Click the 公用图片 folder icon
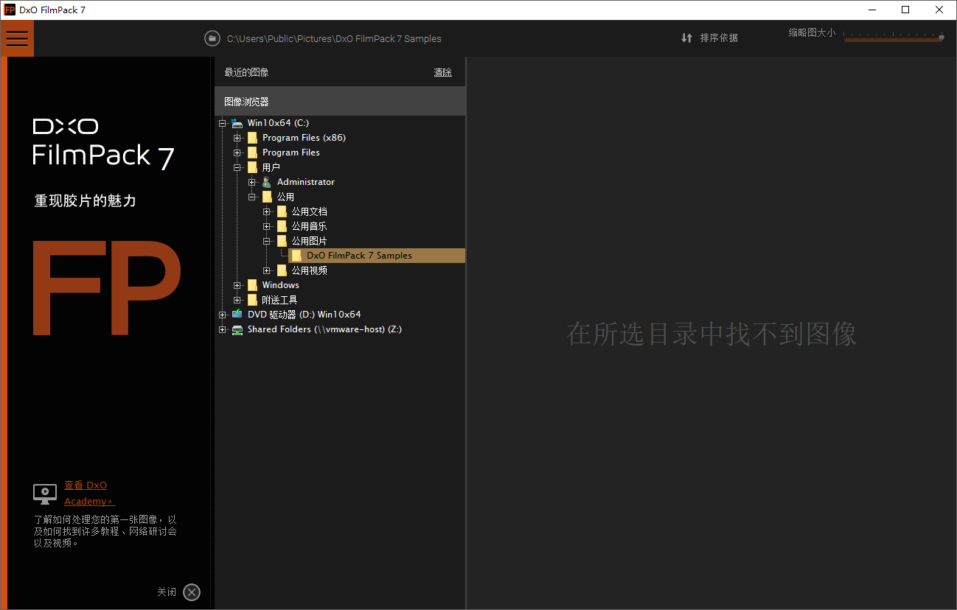This screenshot has width=957, height=610. [x=282, y=241]
